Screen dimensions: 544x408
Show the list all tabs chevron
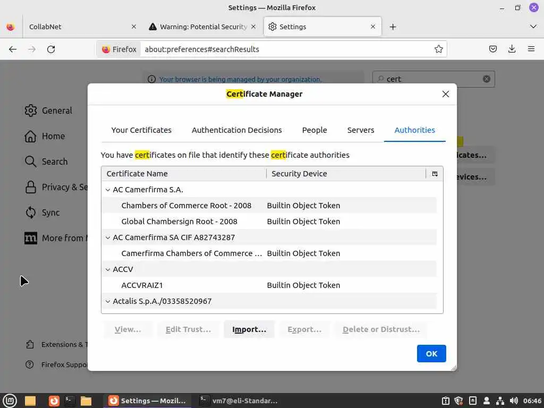pos(533,27)
